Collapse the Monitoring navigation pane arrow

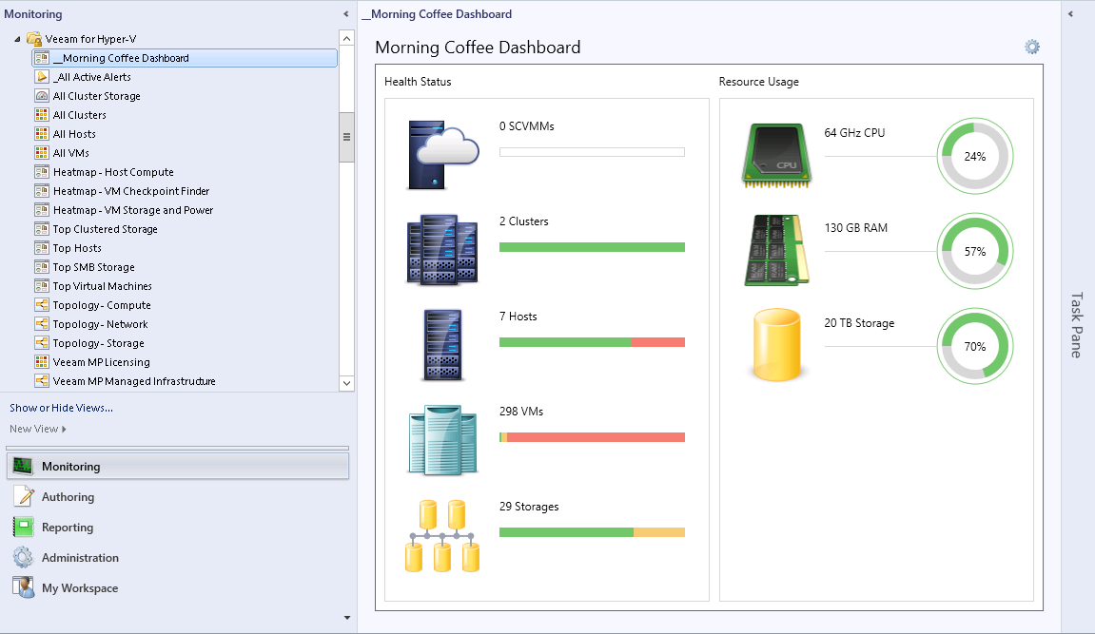[x=345, y=14]
